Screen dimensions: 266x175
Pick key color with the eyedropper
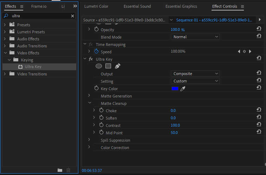[183, 88]
